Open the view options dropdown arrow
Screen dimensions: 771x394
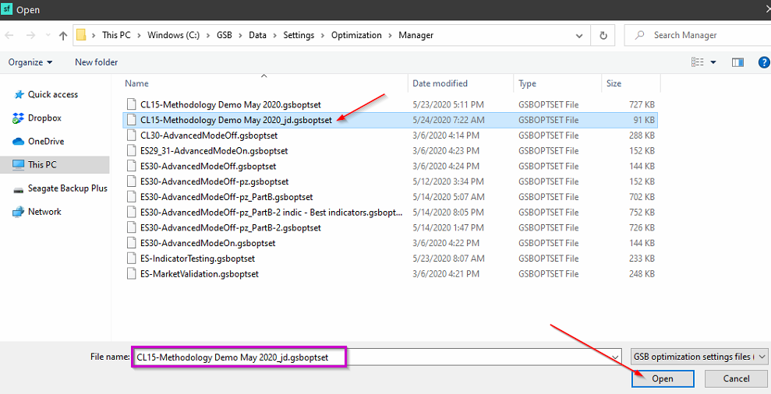click(x=713, y=62)
